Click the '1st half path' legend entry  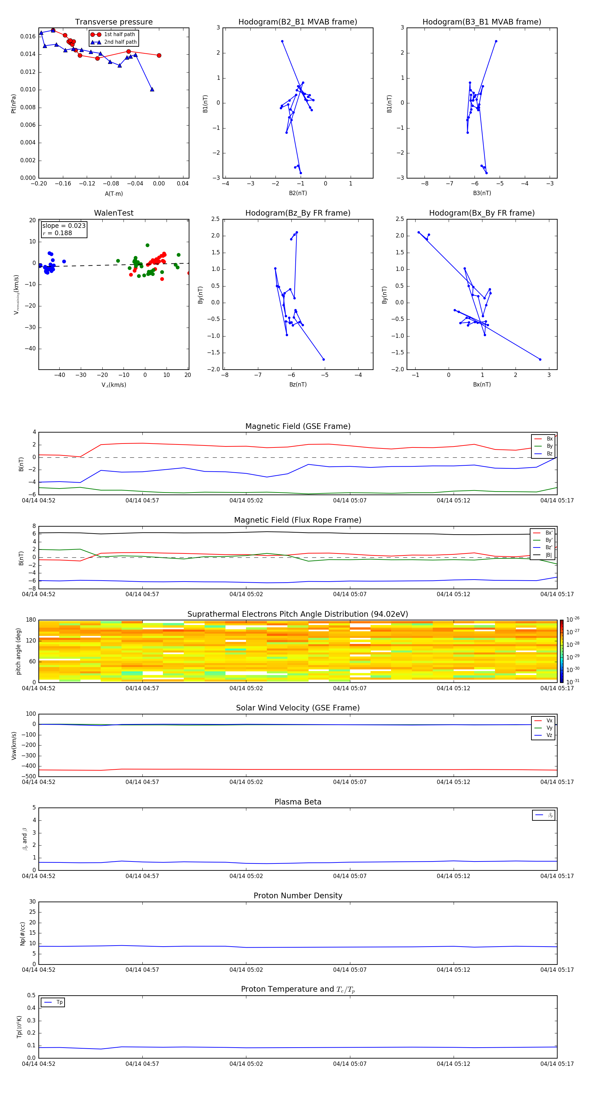pyautogui.click(x=113, y=34)
